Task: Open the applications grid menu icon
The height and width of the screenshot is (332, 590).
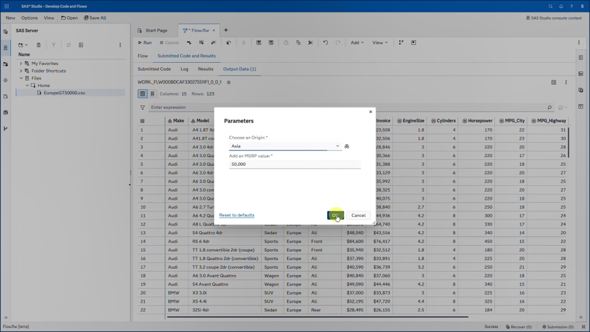Action: pos(6,6)
